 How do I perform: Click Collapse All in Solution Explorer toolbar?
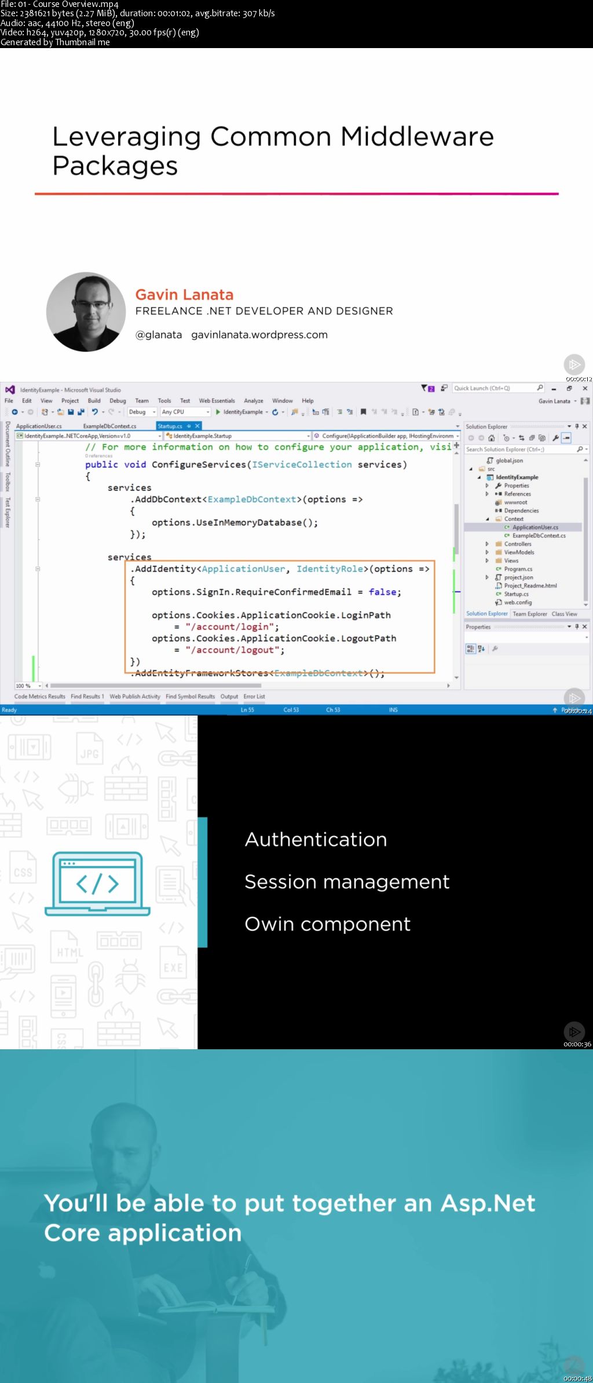[x=532, y=438]
